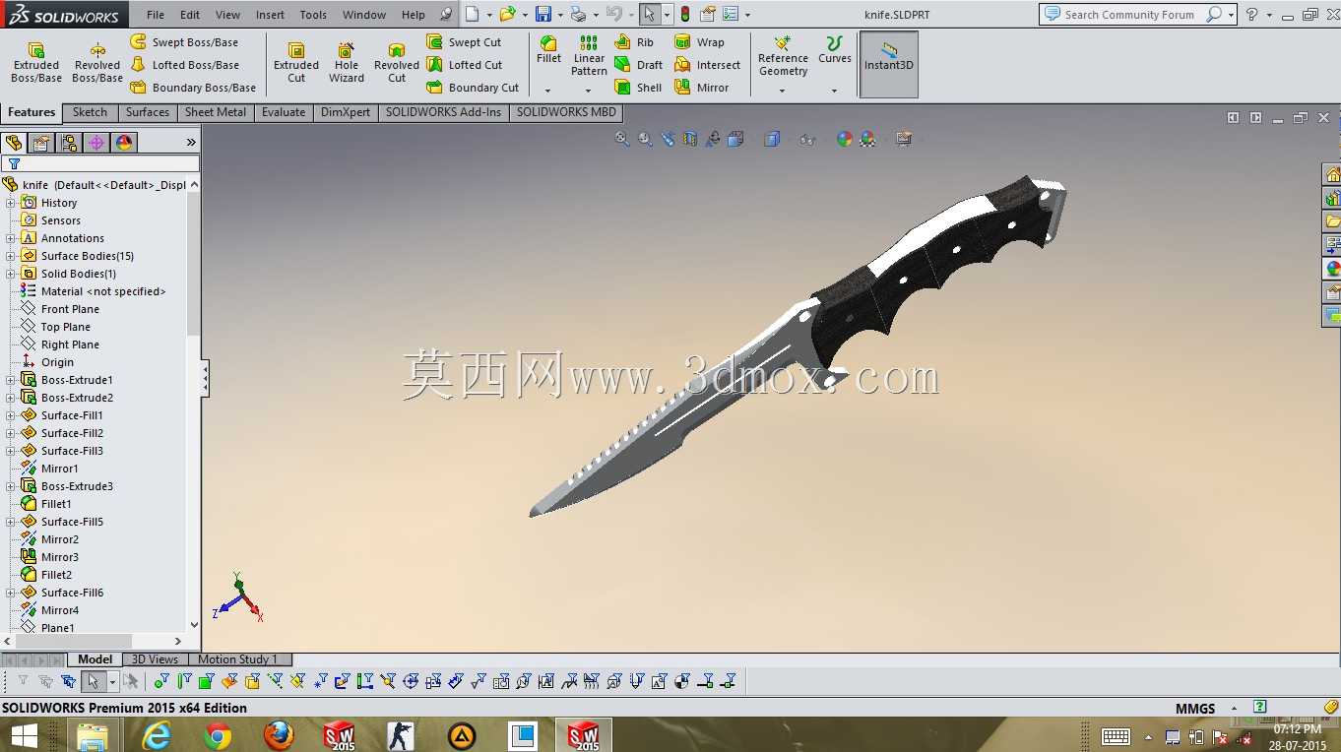Image resolution: width=1341 pixels, height=752 pixels.
Task: Launch Firefox from the taskbar
Action: coord(279,735)
